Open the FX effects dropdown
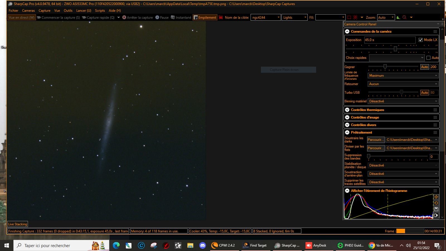 coord(331,17)
